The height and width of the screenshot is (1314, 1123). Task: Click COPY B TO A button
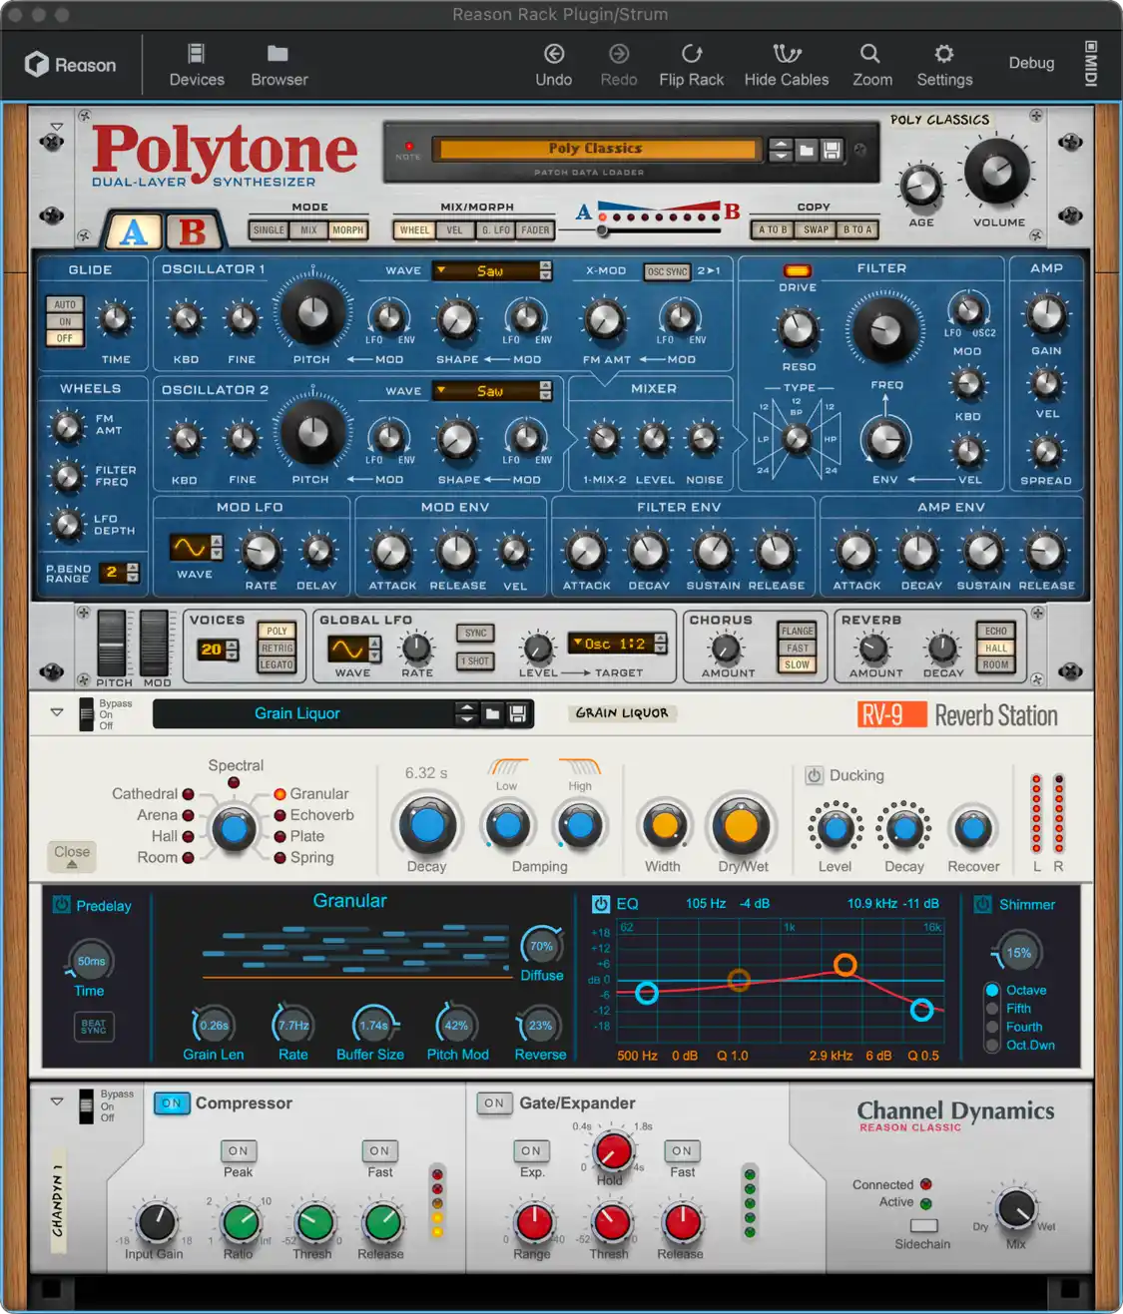[x=857, y=230]
